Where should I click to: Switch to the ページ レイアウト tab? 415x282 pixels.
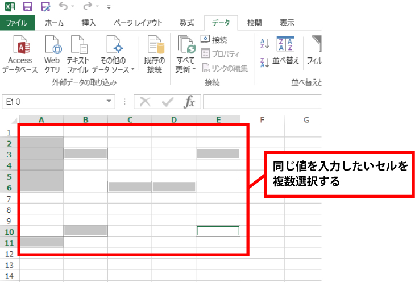tap(138, 23)
